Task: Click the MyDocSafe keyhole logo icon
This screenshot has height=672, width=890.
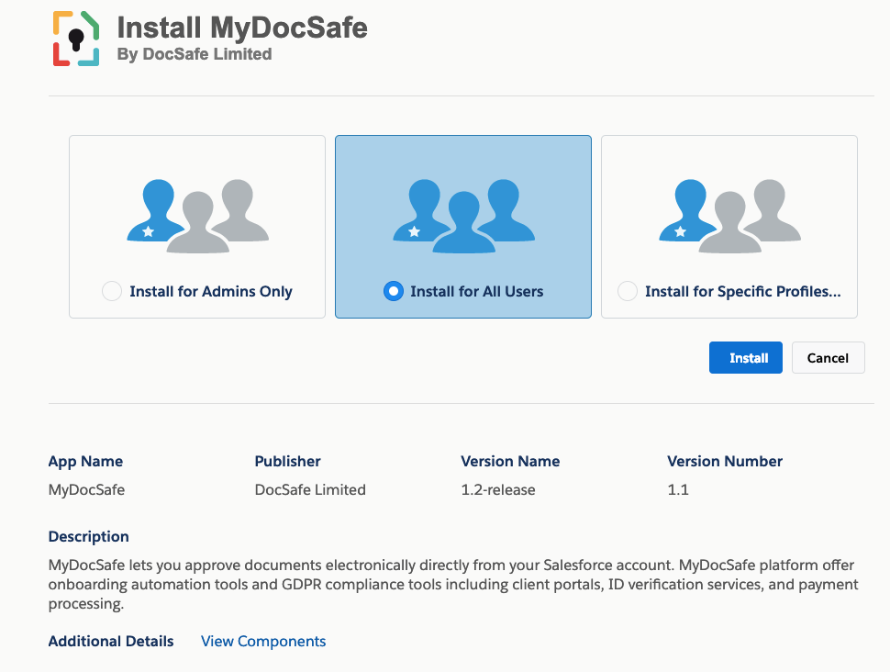Action: pyautogui.click(x=76, y=39)
